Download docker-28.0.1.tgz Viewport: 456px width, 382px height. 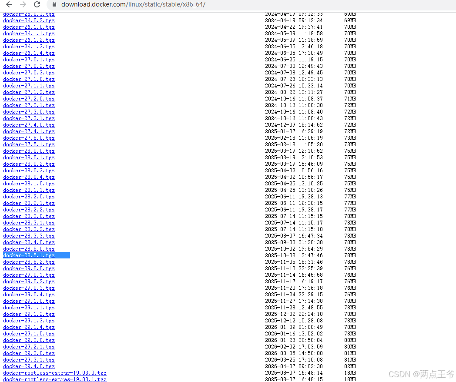(29, 157)
